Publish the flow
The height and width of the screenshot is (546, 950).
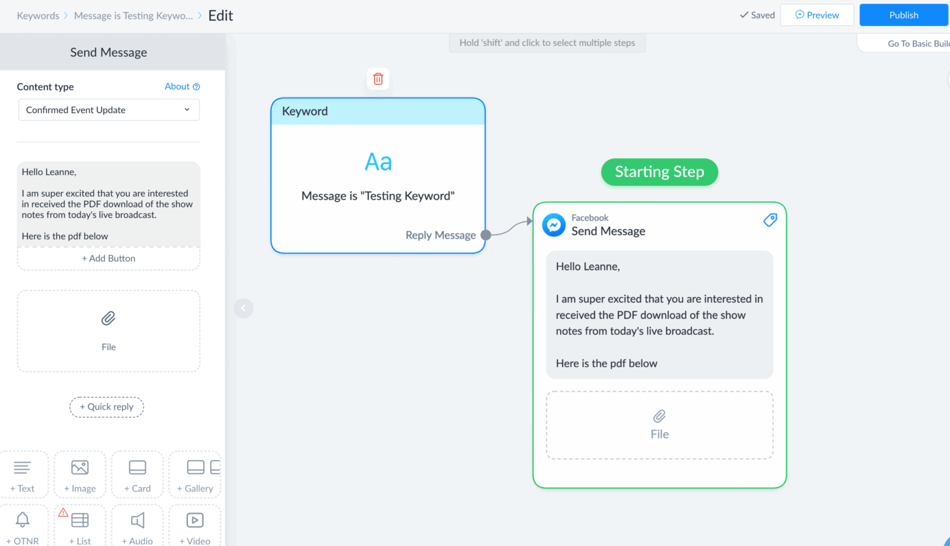tap(904, 15)
